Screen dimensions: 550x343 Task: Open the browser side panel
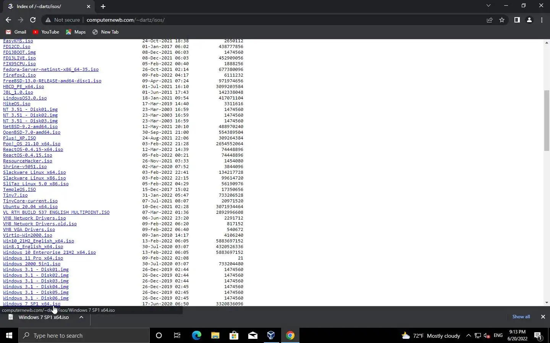(x=517, y=20)
